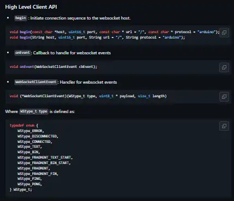Click the WStype_TEXT enum entry

(x=29, y=147)
